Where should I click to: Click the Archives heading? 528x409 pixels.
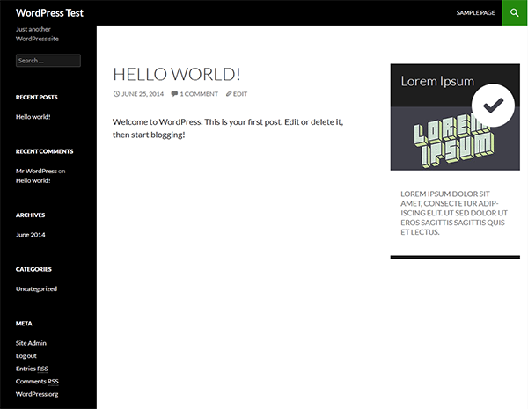[x=30, y=215]
